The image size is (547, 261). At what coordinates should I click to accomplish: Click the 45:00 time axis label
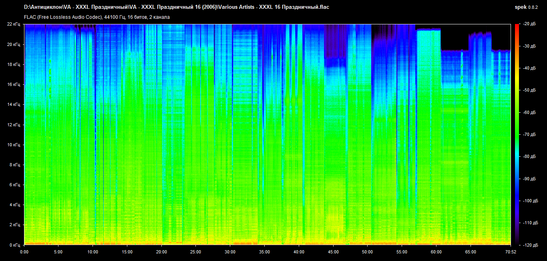[333, 252]
